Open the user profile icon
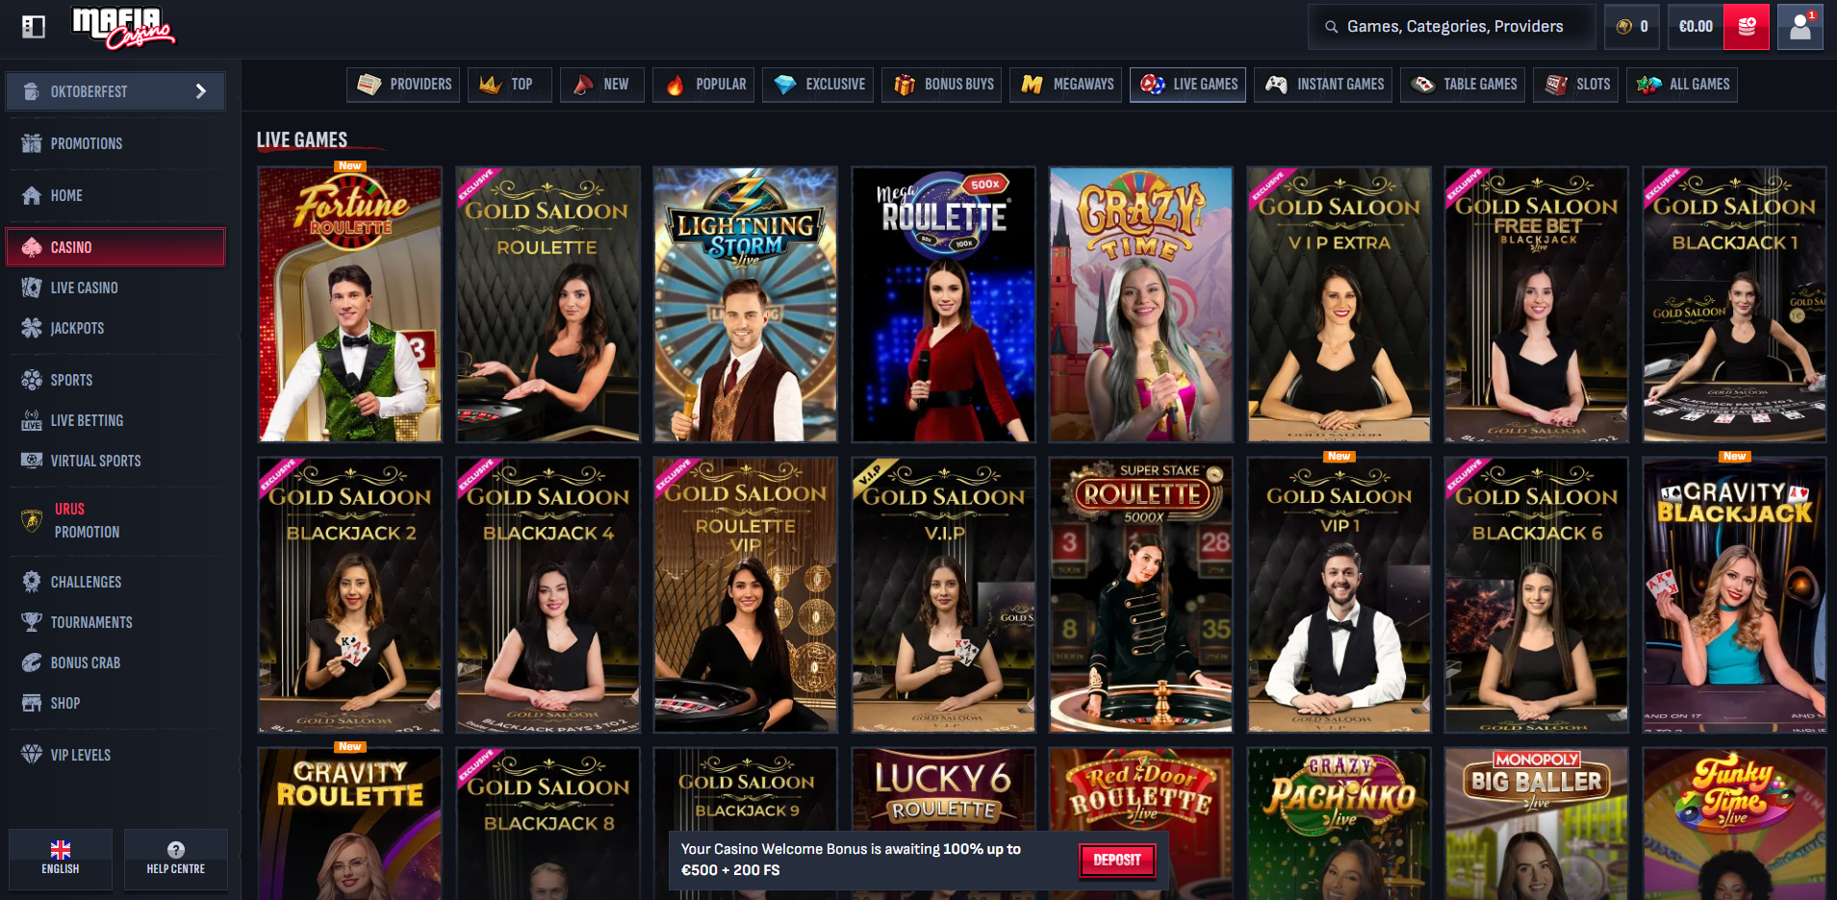The height and width of the screenshot is (900, 1837). (x=1799, y=27)
